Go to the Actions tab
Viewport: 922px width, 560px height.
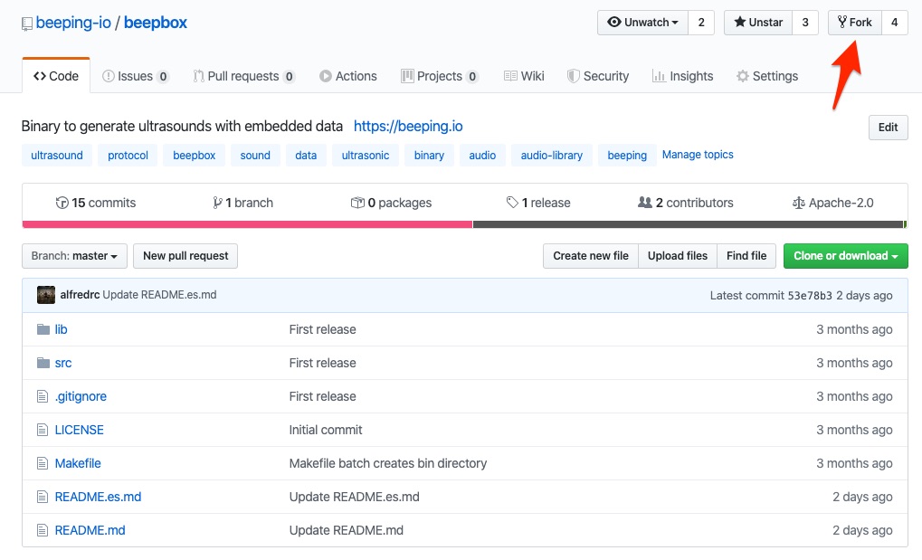coord(348,77)
